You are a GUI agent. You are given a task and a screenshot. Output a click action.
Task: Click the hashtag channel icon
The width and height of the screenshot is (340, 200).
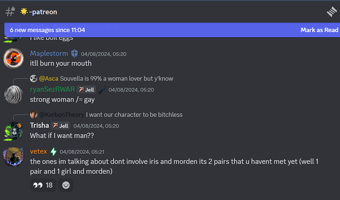click(x=9, y=11)
